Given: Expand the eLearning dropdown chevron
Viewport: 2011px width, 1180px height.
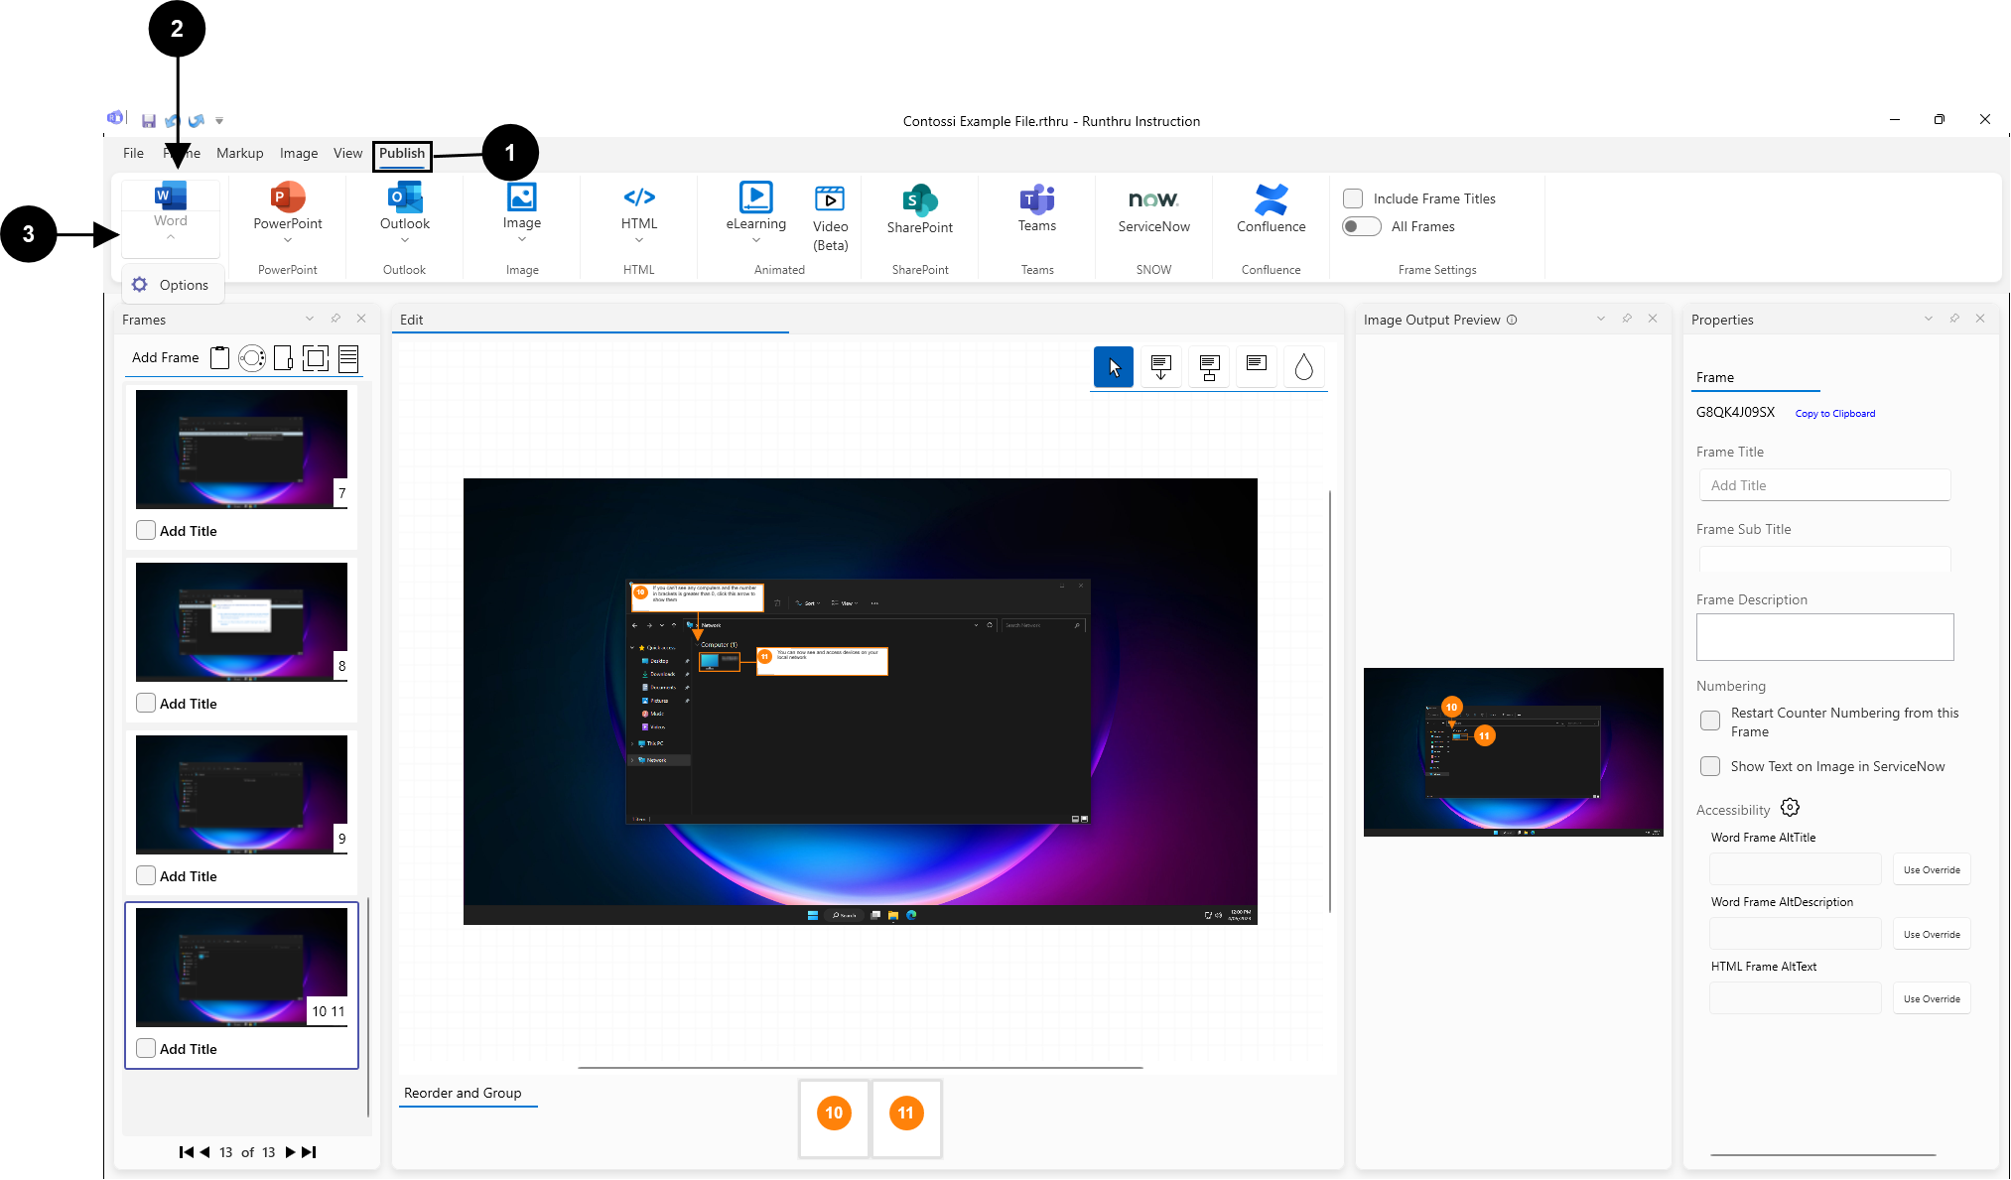Looking at the screenshot, I should tap(755, 240).
